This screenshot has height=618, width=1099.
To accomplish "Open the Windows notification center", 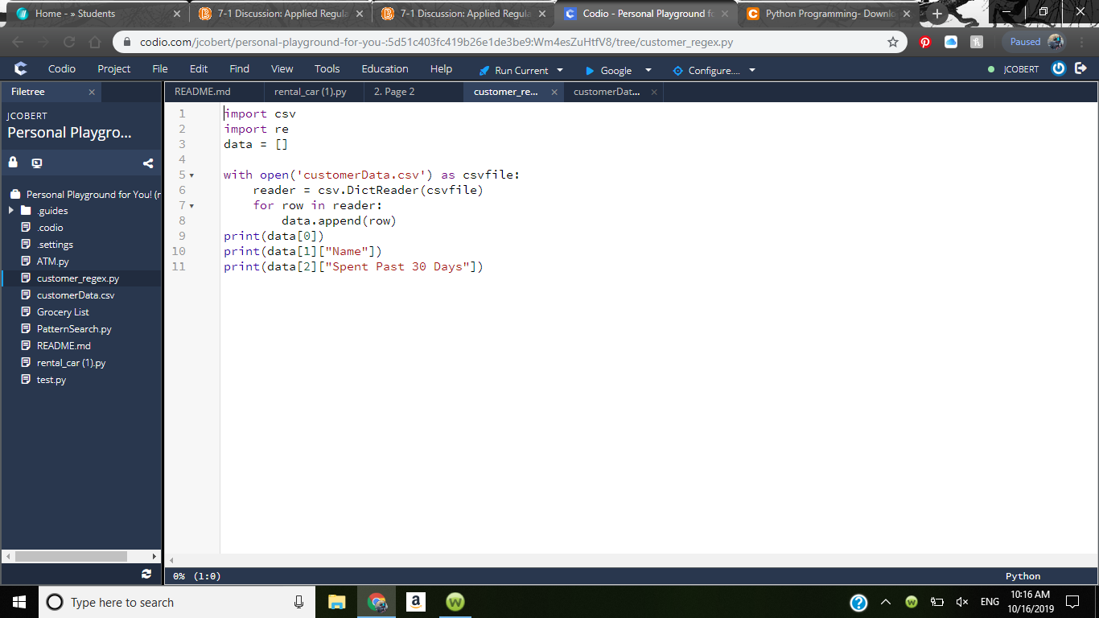I will (x=1072, y=602).
